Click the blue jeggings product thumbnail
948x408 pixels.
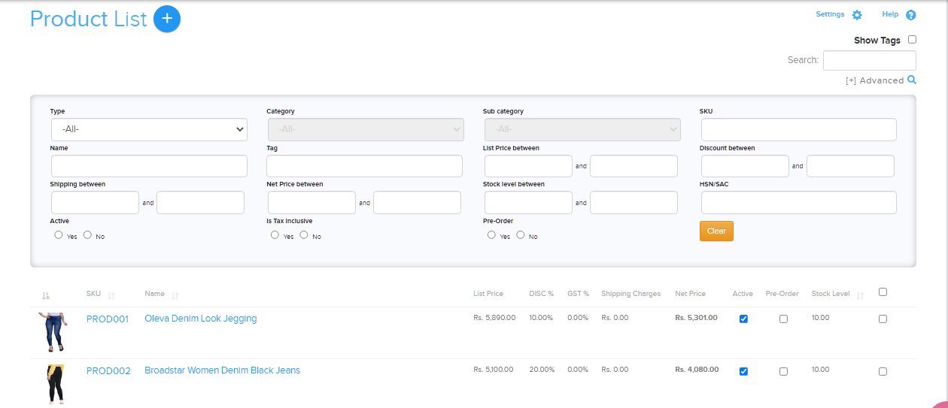pyautogui.click(x=53, y=333)
